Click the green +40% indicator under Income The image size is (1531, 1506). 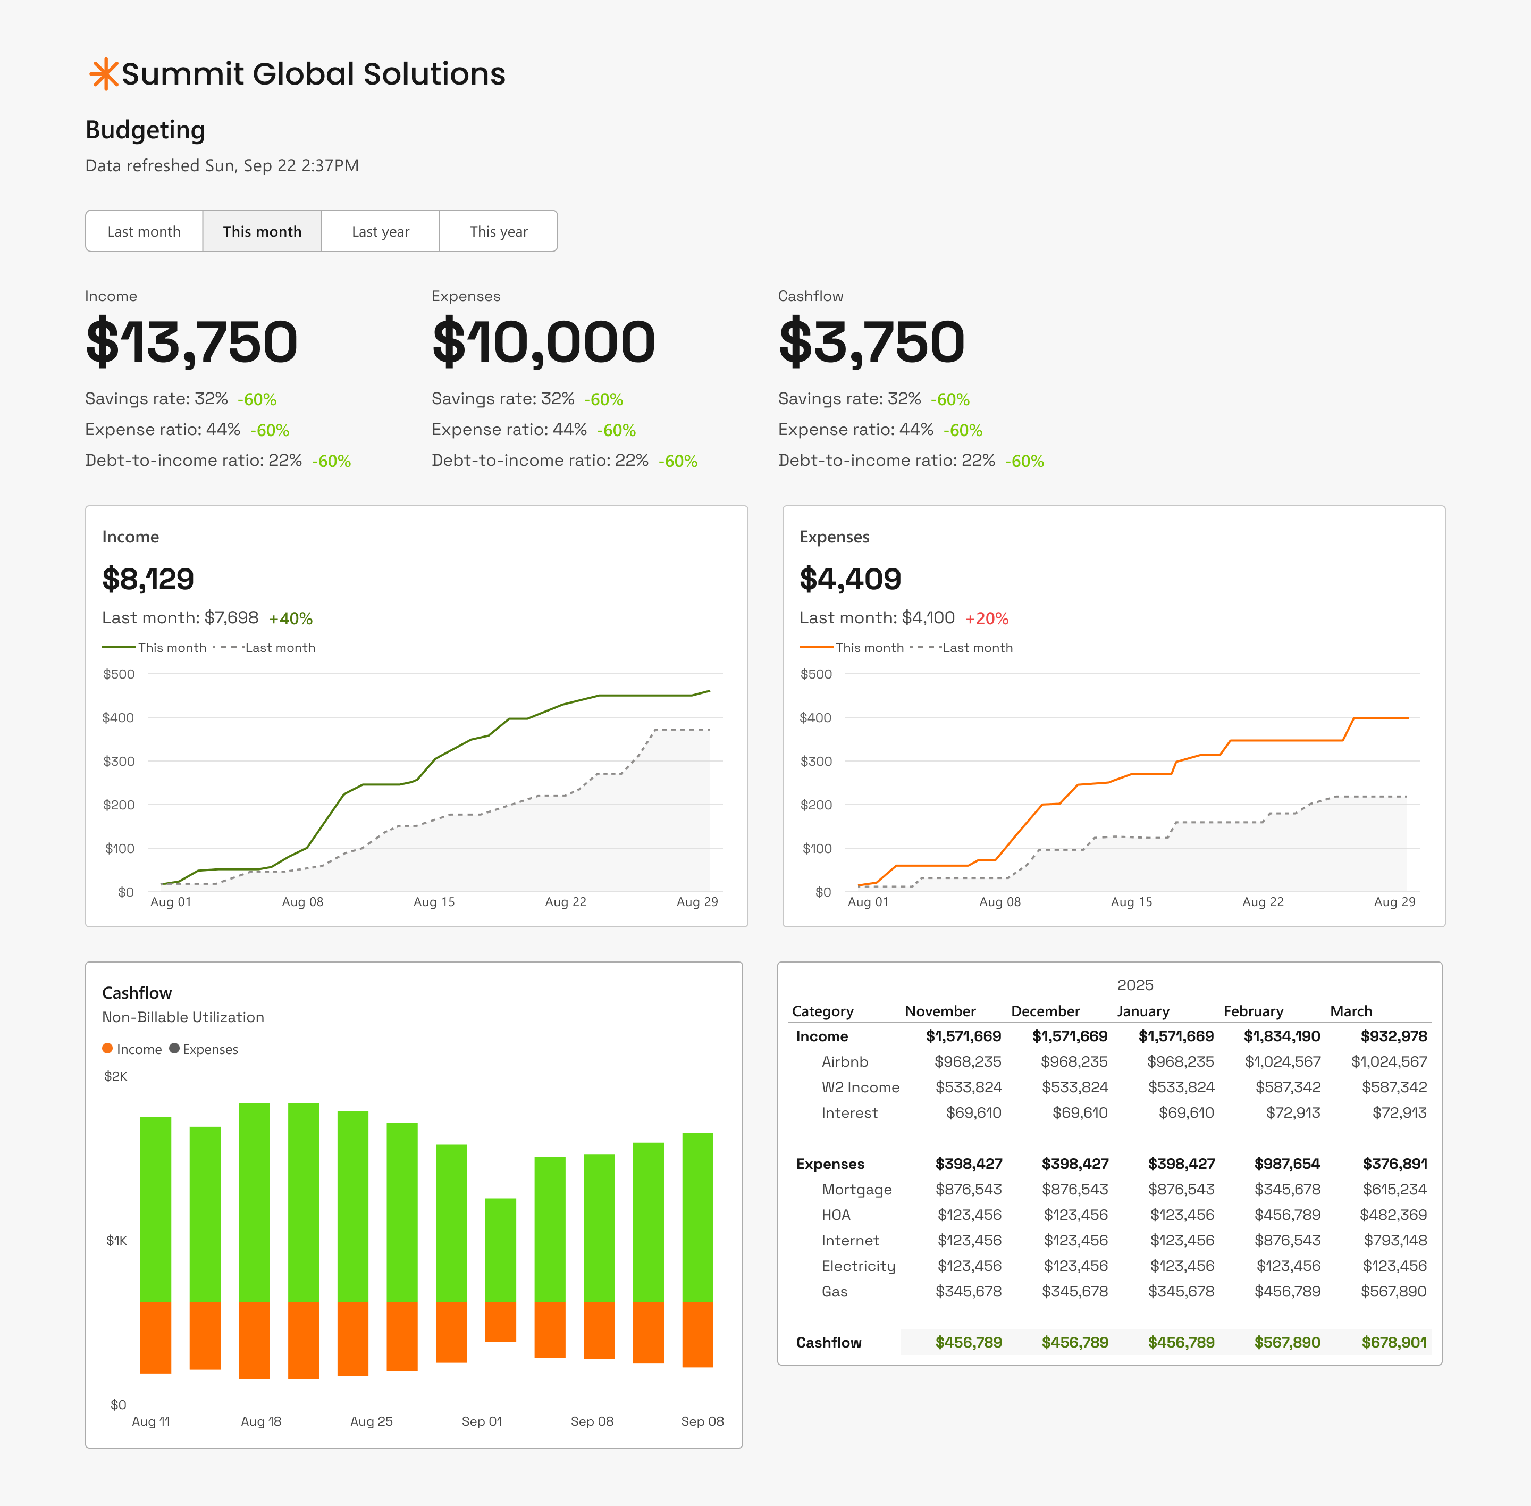(x=290, y=618)
